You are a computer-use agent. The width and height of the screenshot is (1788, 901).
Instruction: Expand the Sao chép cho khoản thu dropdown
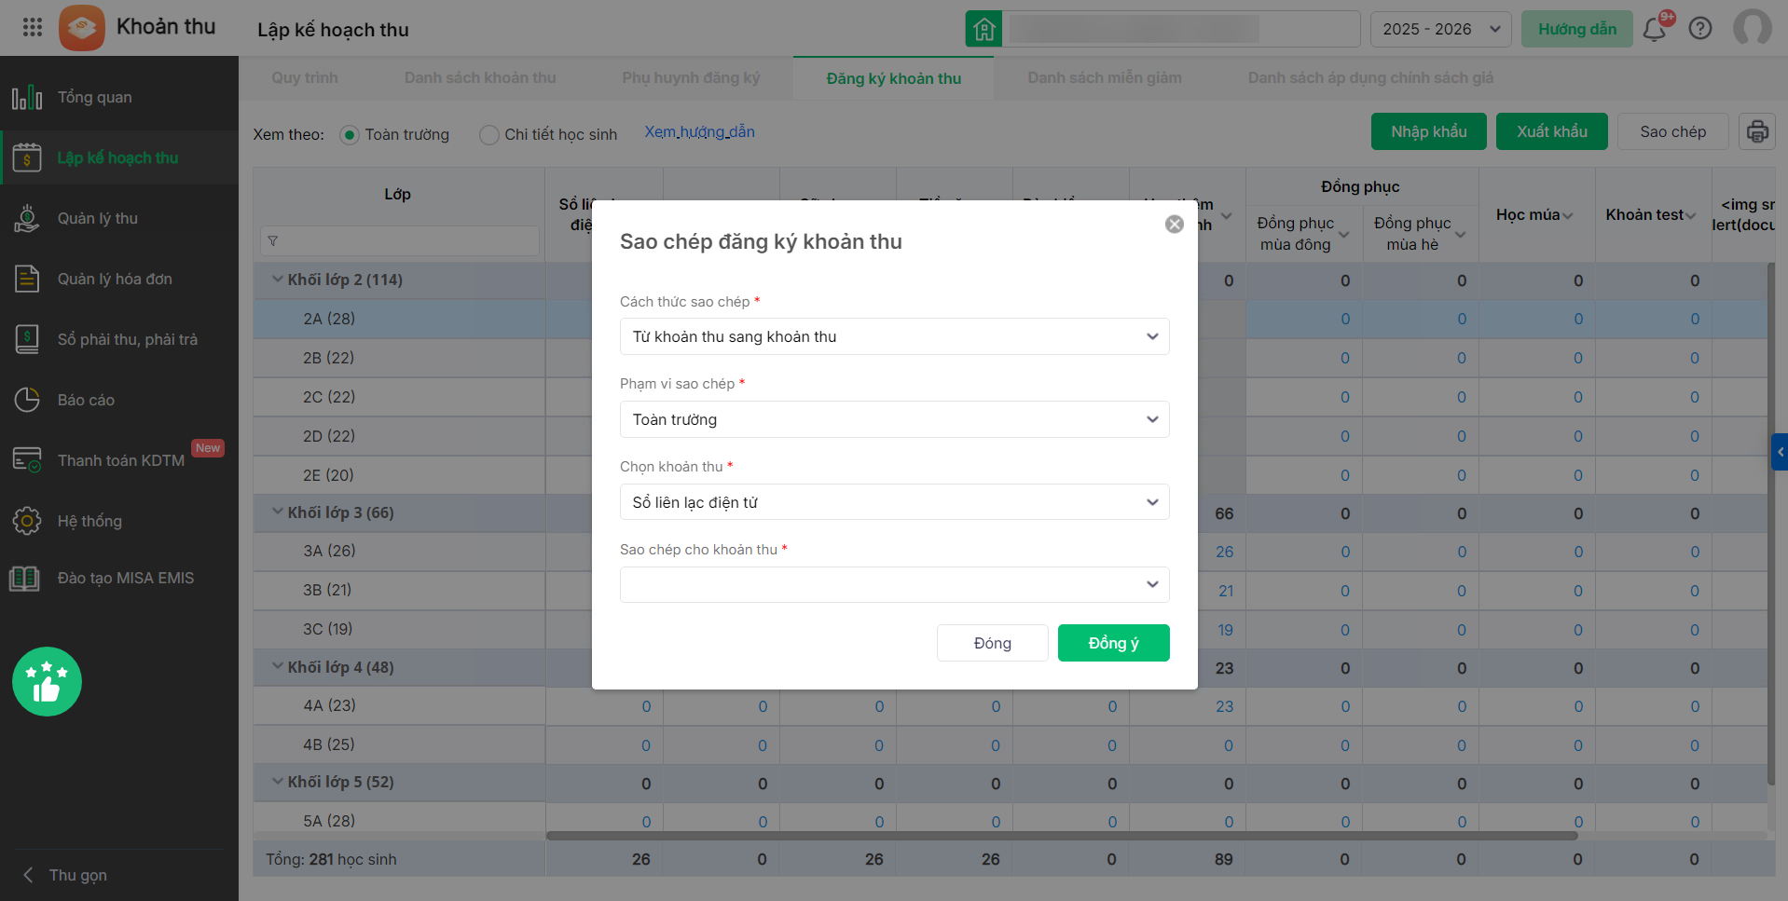pyautogui.click(x=894, y=584)
